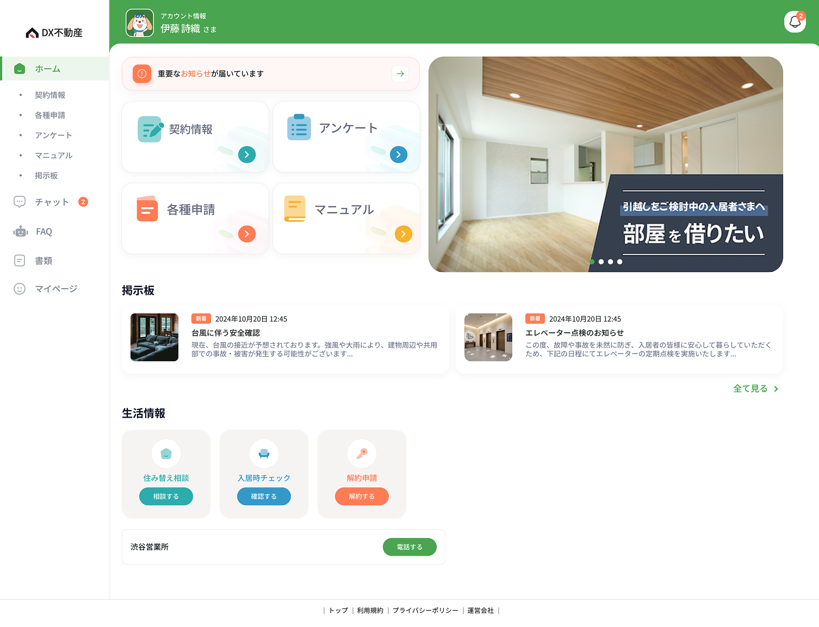Open マニュアル card yellow chevron

[403, 234]
